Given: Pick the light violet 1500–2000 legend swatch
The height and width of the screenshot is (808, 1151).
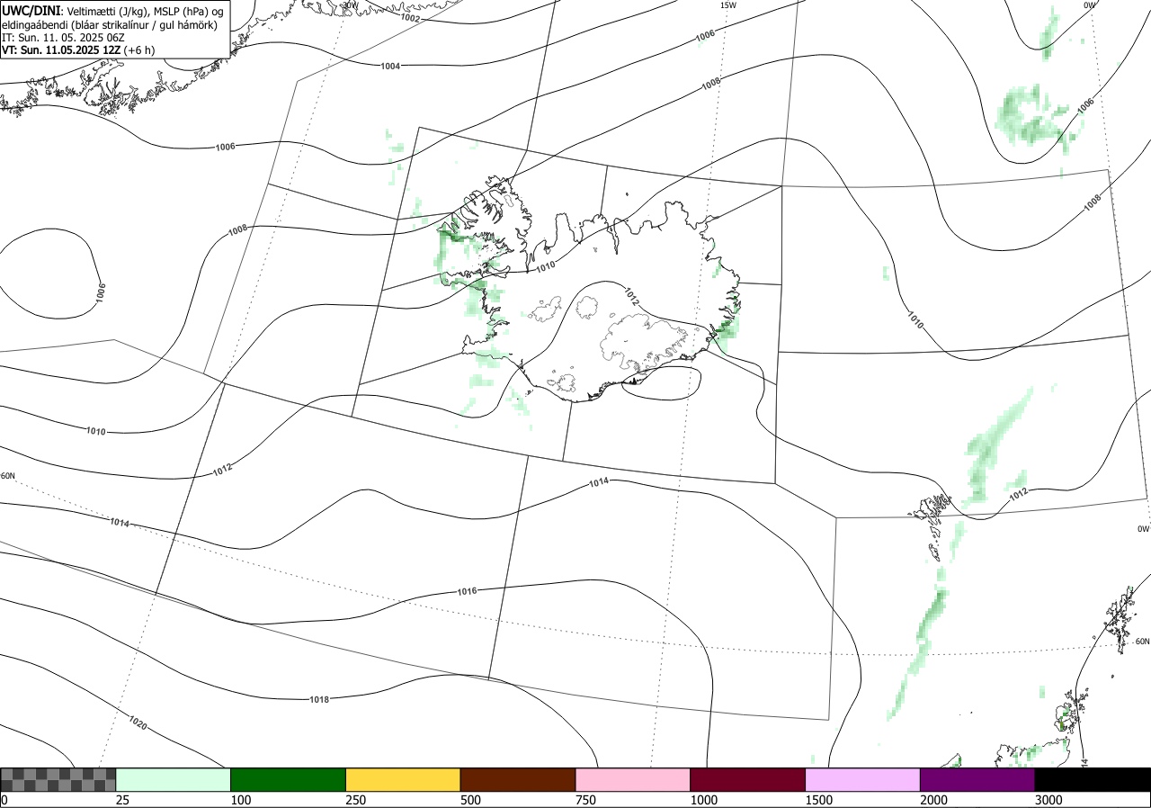Looking at the screenshot, I should (863, 779).
